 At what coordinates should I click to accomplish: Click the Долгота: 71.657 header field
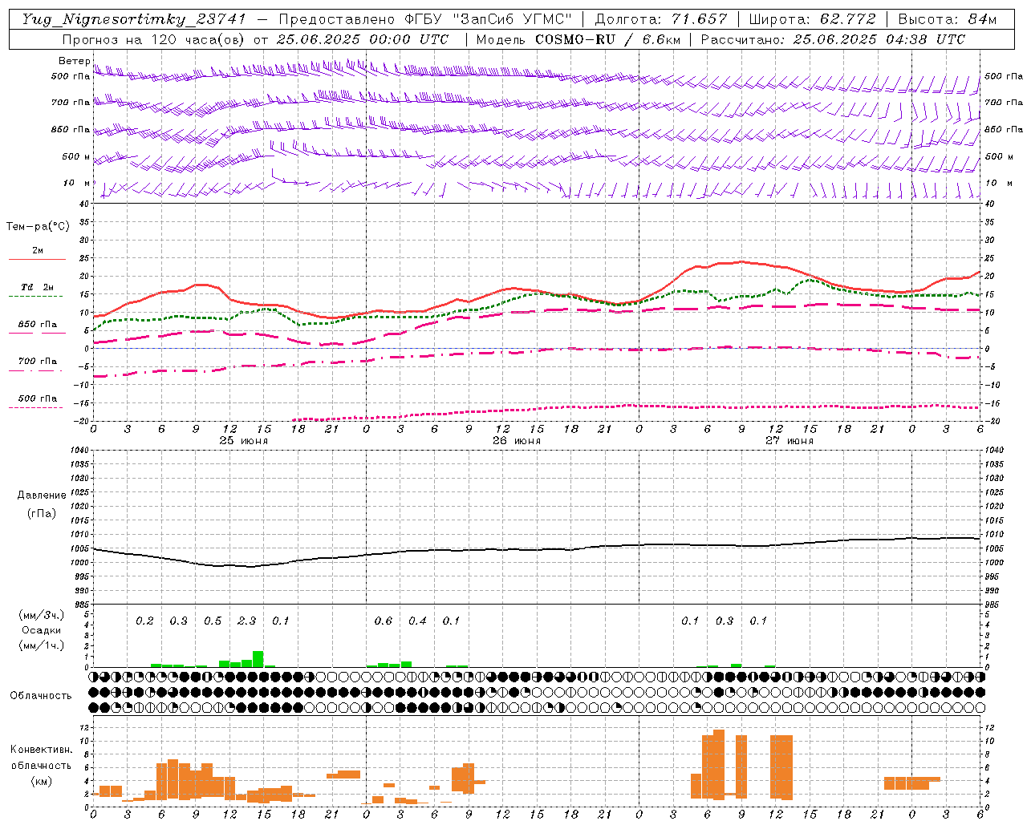(661, 19)
